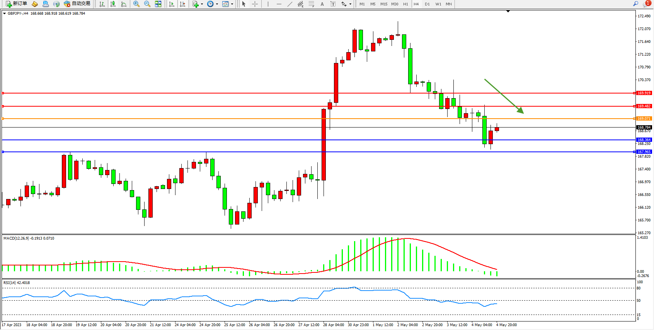Click the green arrow drawn on chart
The width and height of the screenshot is (654, 330).
tap(504, 96)
